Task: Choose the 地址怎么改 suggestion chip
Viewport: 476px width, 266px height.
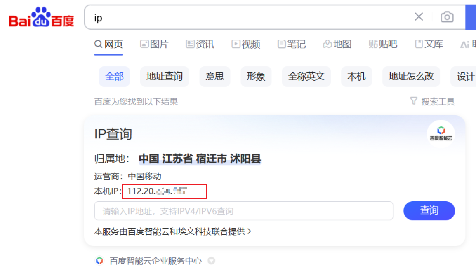Action: [411, 77]
